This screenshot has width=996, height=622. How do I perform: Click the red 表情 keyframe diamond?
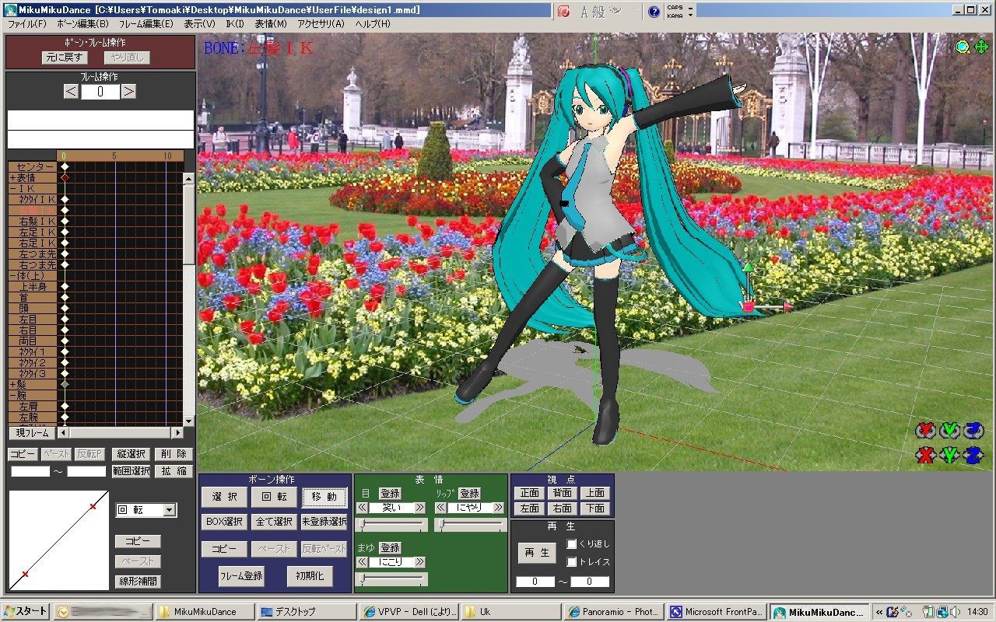coord(65,178)
